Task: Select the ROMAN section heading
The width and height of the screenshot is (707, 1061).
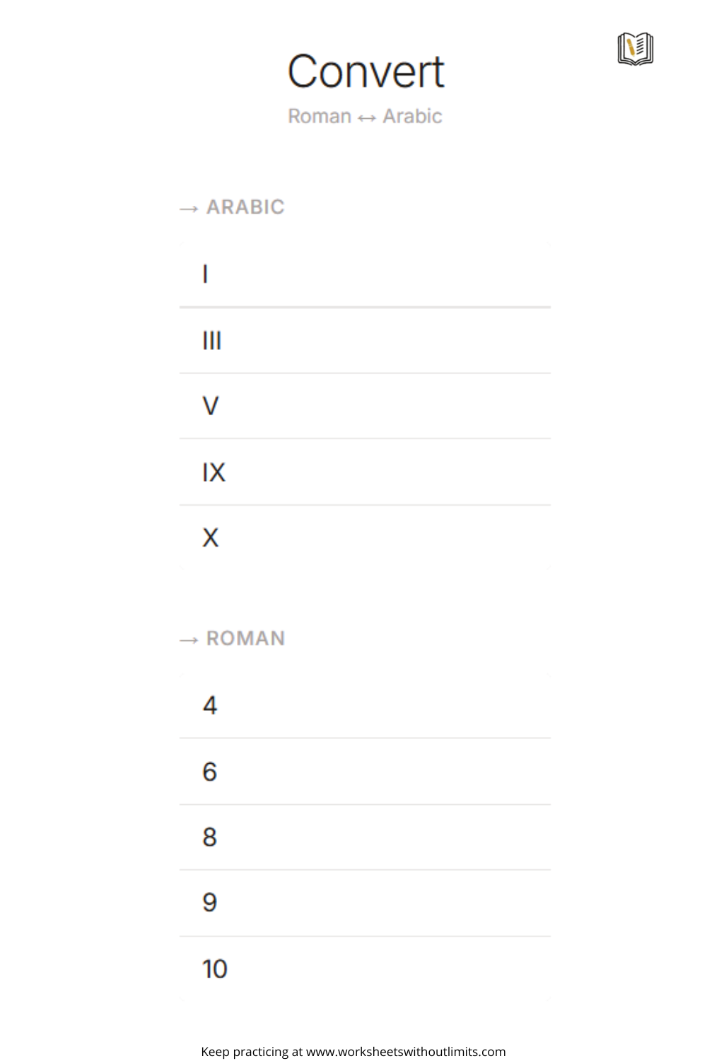Action: pos(245,639)
